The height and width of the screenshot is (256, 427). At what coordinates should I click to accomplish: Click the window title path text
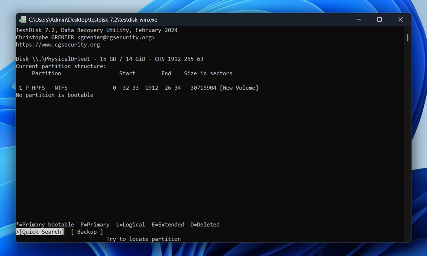coord(93,20)
